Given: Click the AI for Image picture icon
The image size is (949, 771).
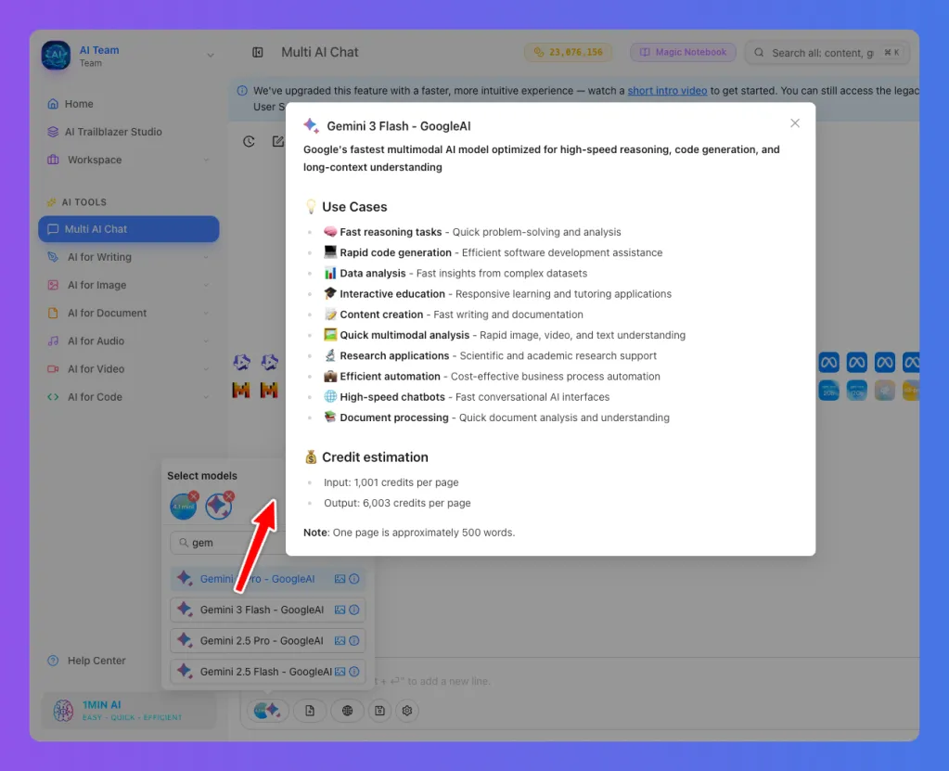Looking at the screenshot, I should click(x=53, y=285).
